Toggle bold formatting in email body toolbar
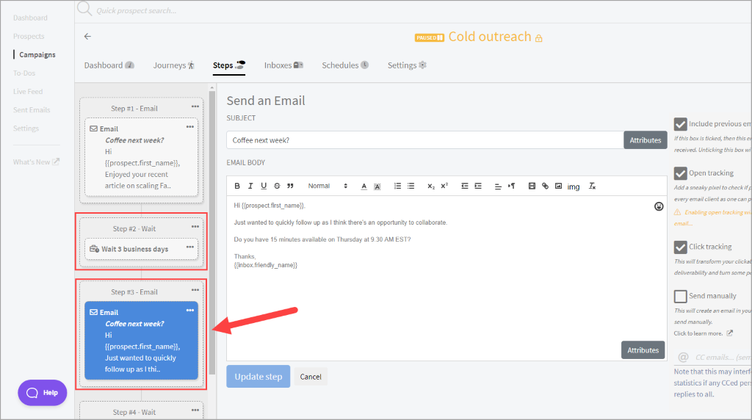 tap(237, 187)
